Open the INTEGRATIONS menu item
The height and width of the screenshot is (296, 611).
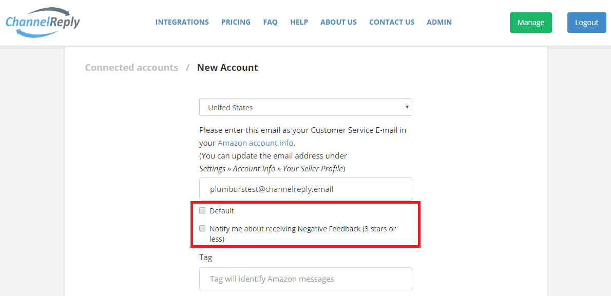pos(182,22)
